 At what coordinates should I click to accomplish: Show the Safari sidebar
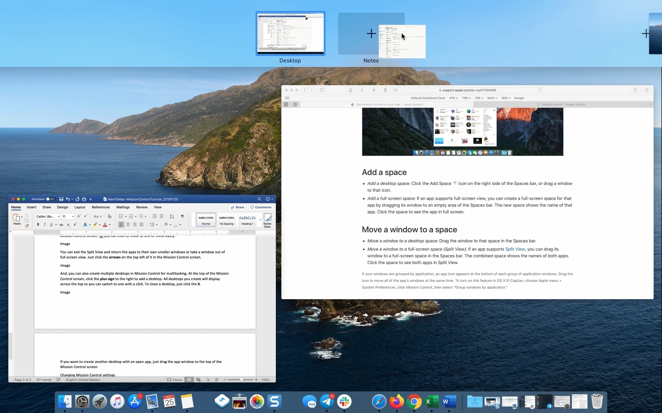tap(322, 90)
